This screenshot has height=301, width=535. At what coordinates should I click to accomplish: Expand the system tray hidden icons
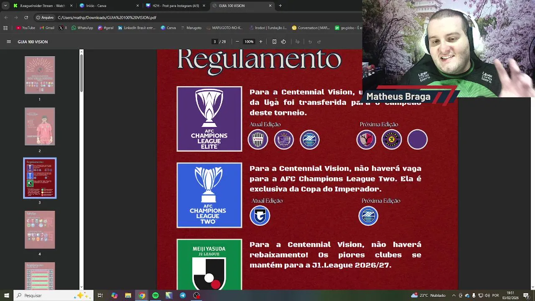tap(454, 296)
